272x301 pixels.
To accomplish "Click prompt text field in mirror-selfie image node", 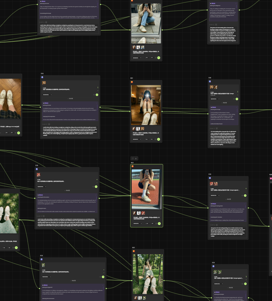I will pos(146,133).
